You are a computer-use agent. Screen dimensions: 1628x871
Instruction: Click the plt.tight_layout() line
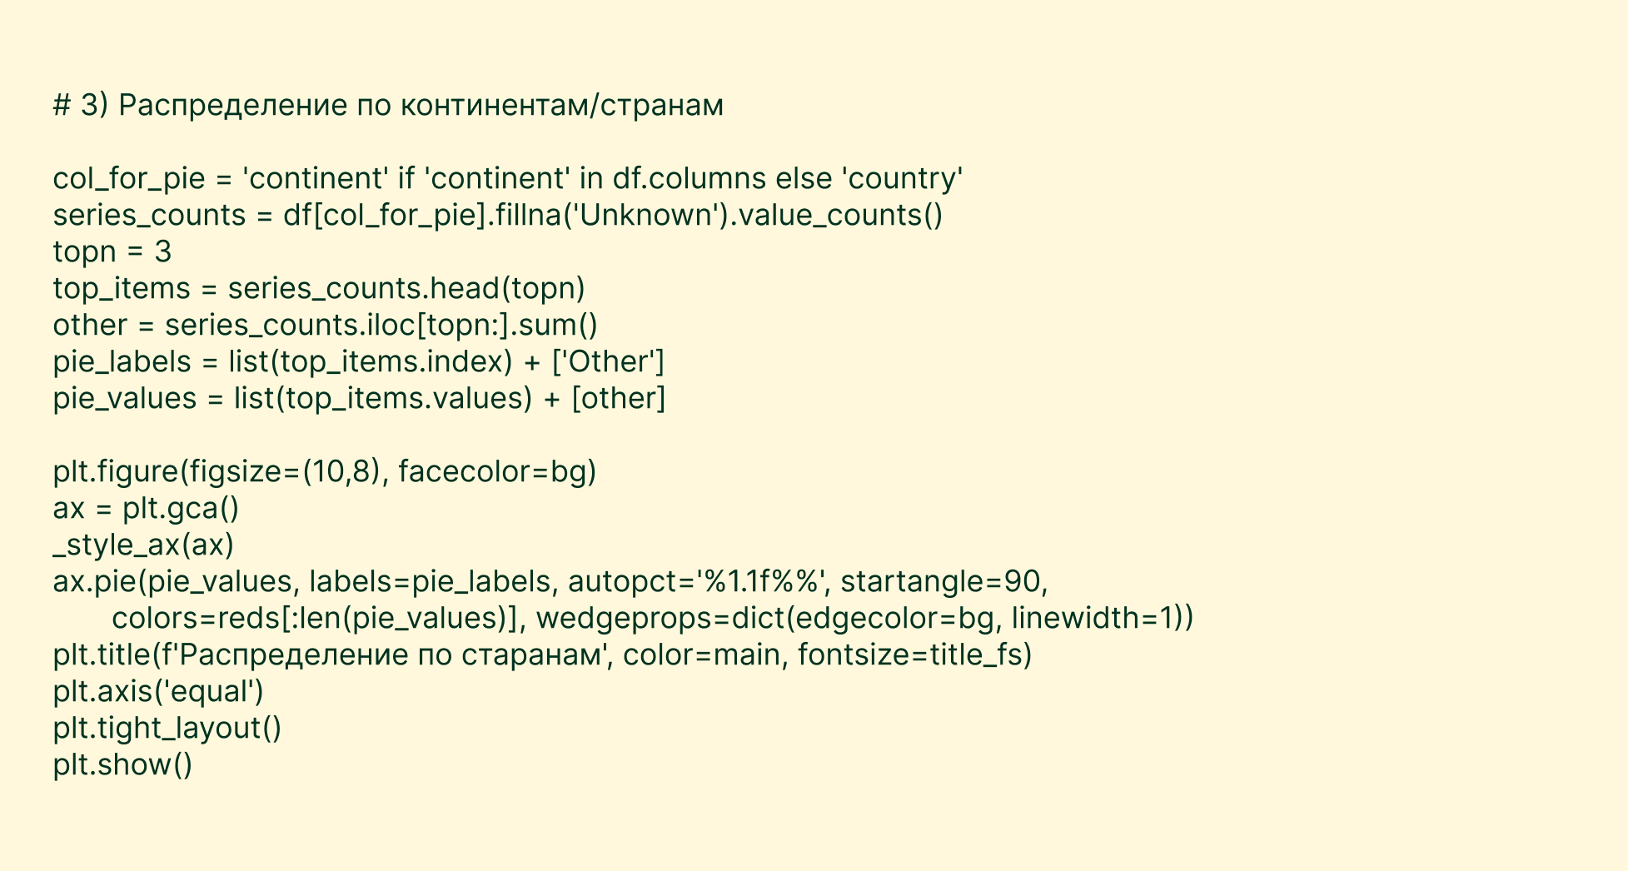point(167,729)
